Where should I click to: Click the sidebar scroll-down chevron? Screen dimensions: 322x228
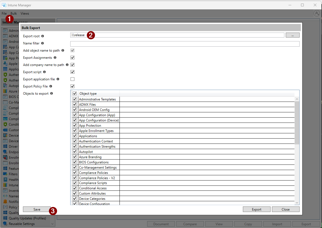pyautogui.click(x=52, y=224)
